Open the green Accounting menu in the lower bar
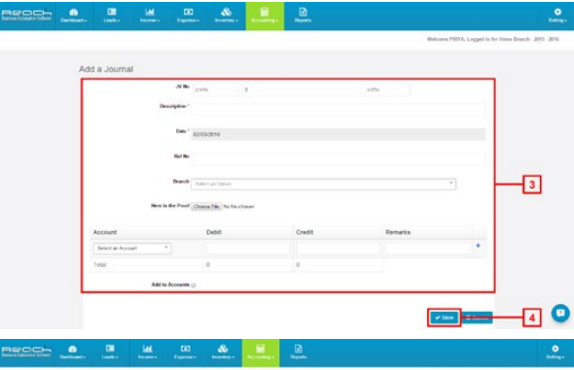 [261, 353]
